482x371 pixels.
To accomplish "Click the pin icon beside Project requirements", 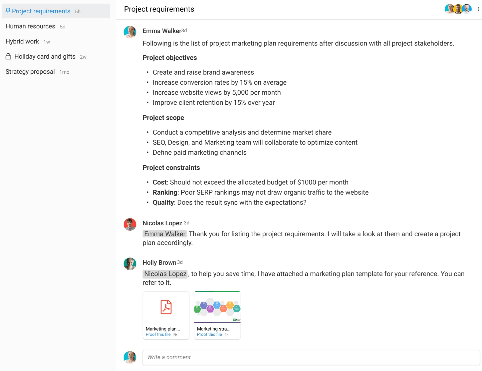I will pyautogui.click(x=8, y=11).
